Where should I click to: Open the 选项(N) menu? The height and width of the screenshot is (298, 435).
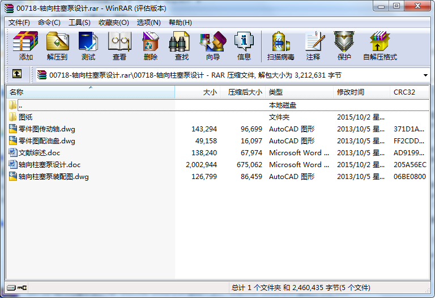[x=149, y=23]
